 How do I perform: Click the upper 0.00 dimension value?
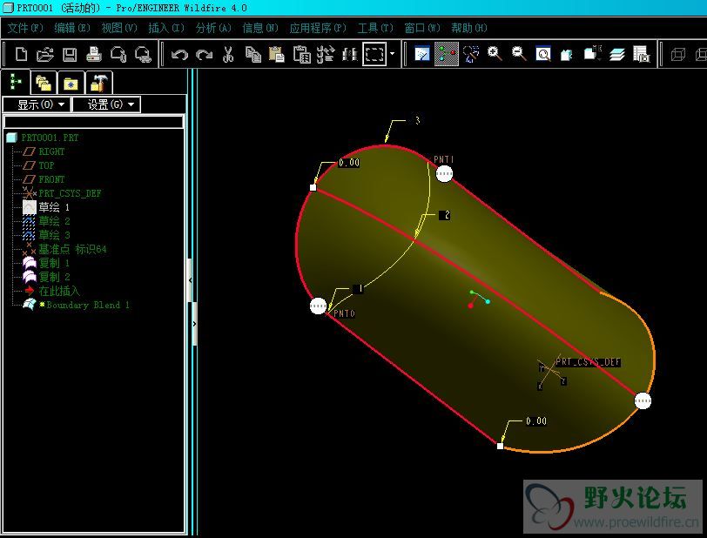click(x=349, y=163)
